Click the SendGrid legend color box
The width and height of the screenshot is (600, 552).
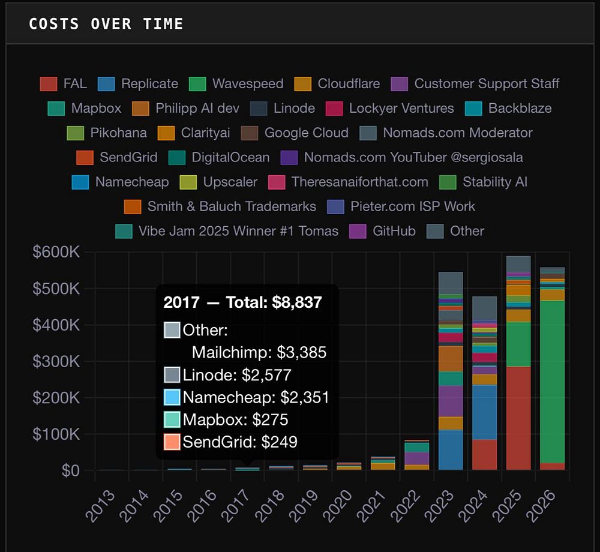click(x=85, y=157)
